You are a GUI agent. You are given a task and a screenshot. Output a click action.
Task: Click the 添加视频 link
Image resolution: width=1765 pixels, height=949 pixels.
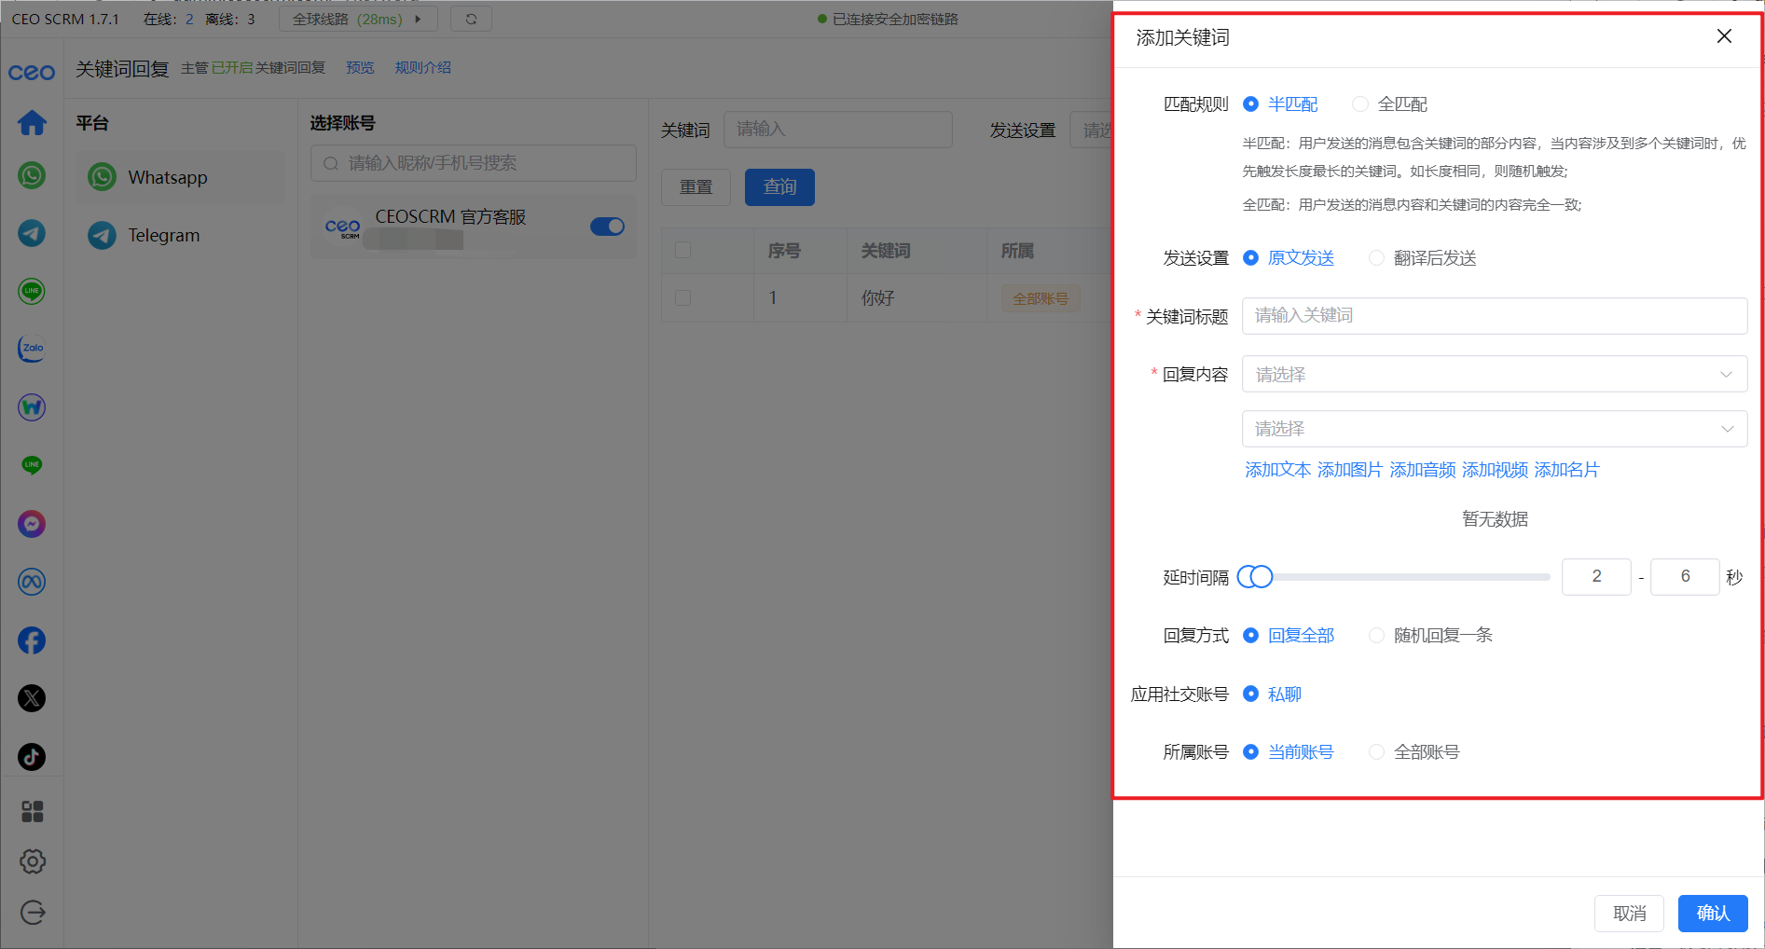1495,470
